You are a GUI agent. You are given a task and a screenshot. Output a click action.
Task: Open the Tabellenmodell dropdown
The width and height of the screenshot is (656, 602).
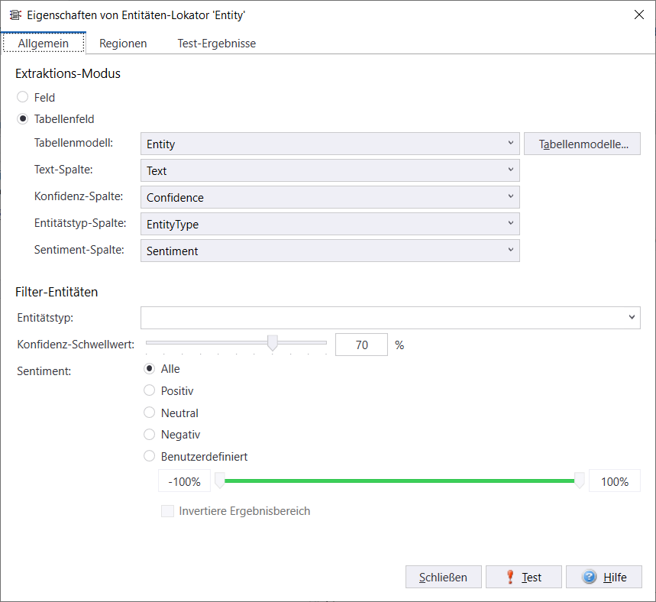click(x=330, y=144)
